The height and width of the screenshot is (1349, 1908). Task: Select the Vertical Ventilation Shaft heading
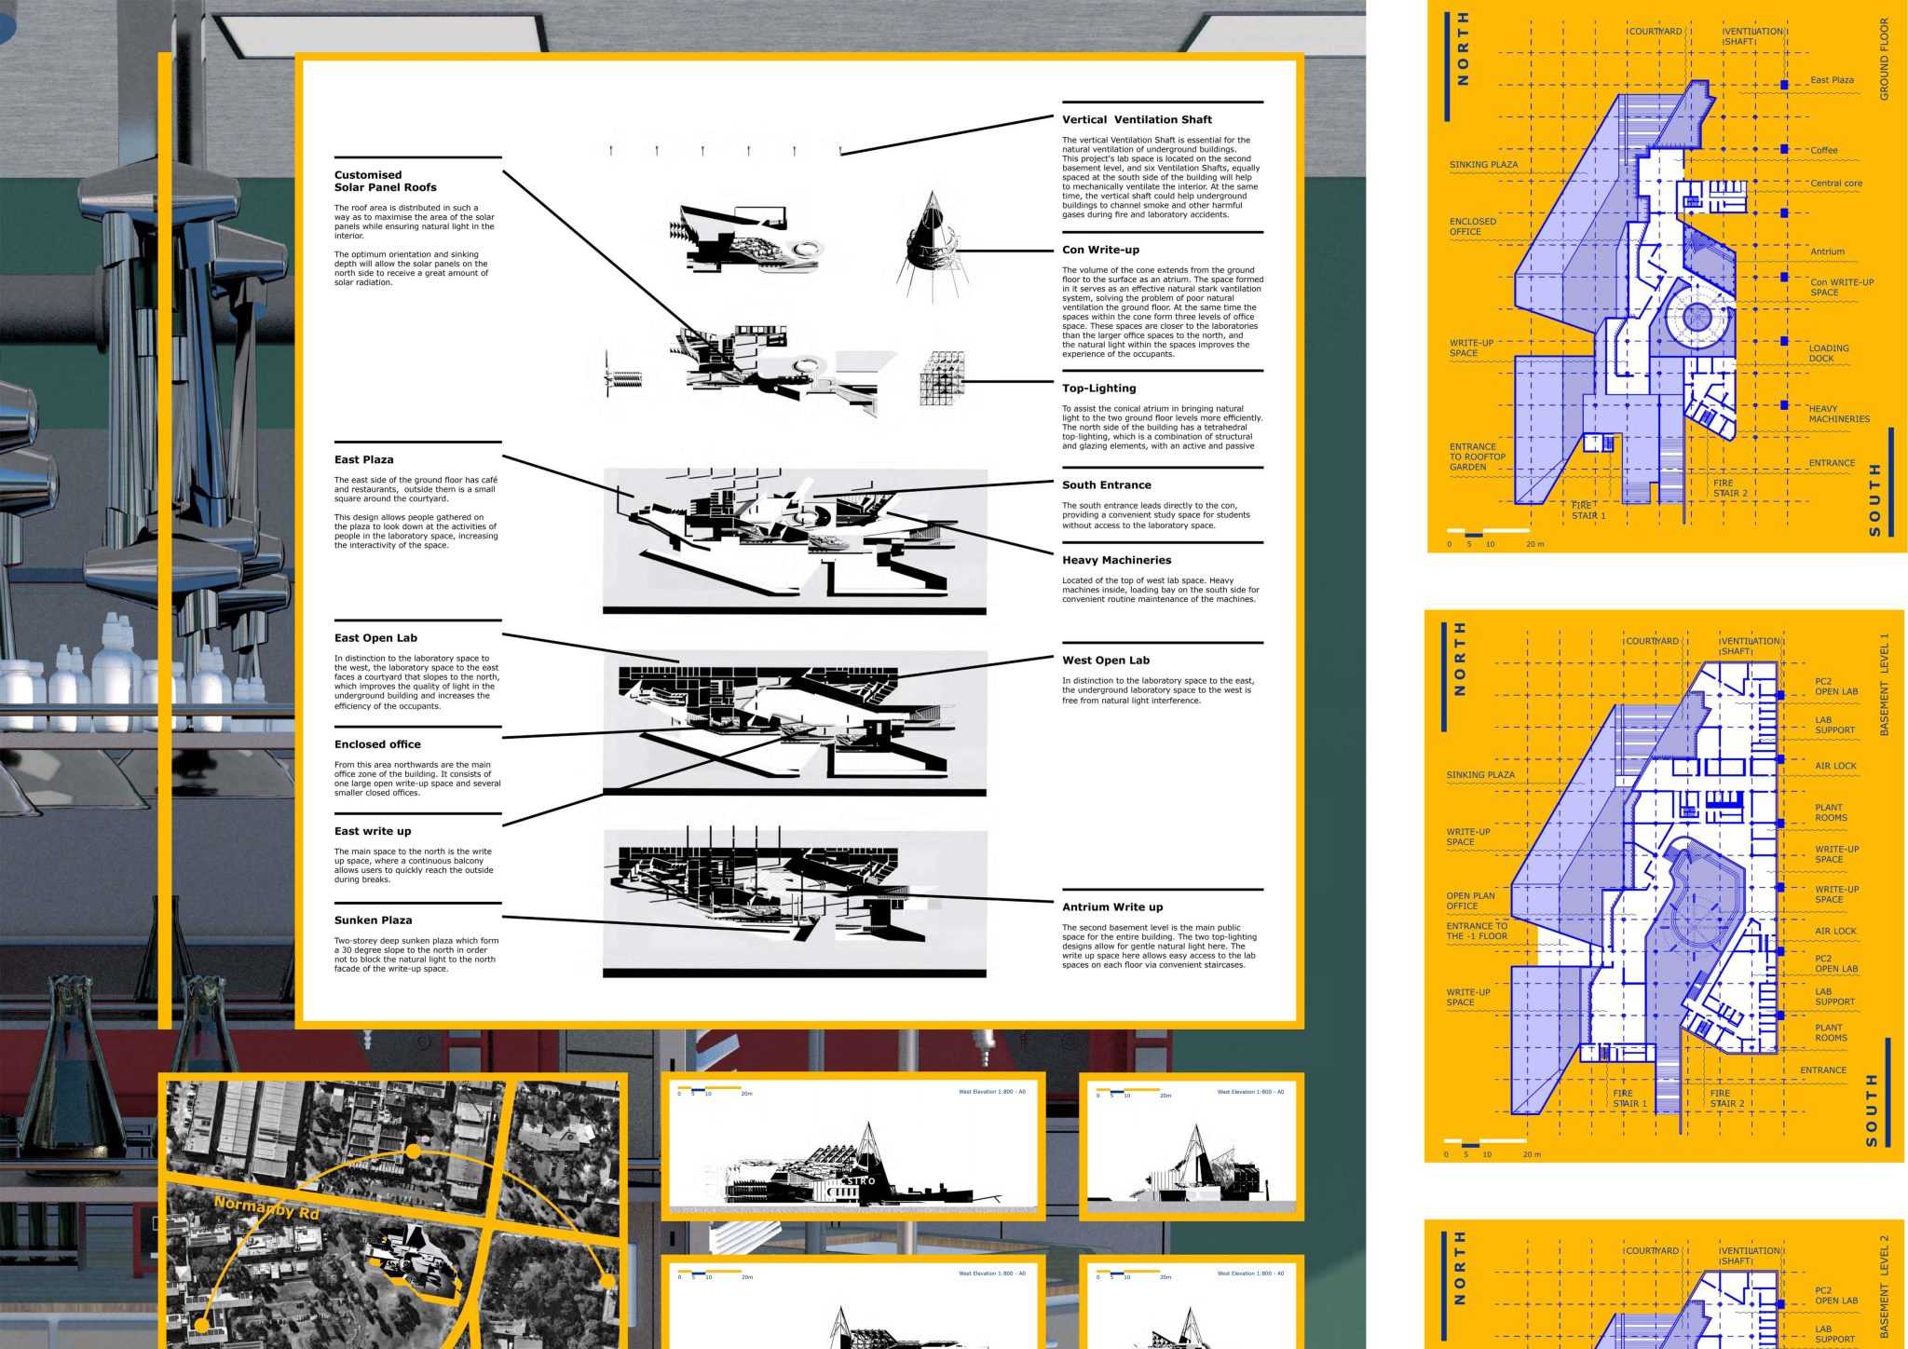(1137, 119)
